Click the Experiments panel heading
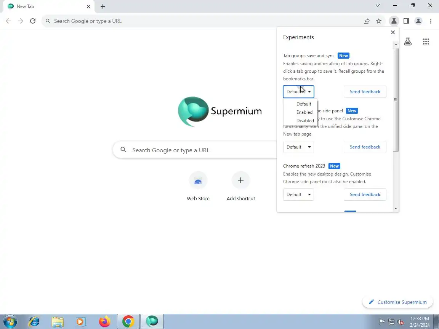 tap(298, 37)
